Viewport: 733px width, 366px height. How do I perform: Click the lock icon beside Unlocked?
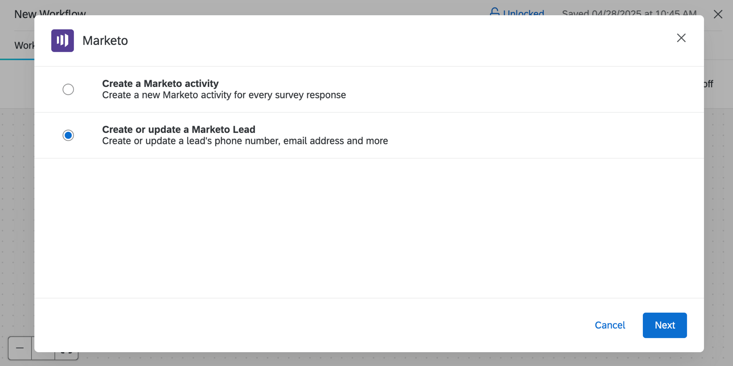pyautogui.click(x=495, y=12)
